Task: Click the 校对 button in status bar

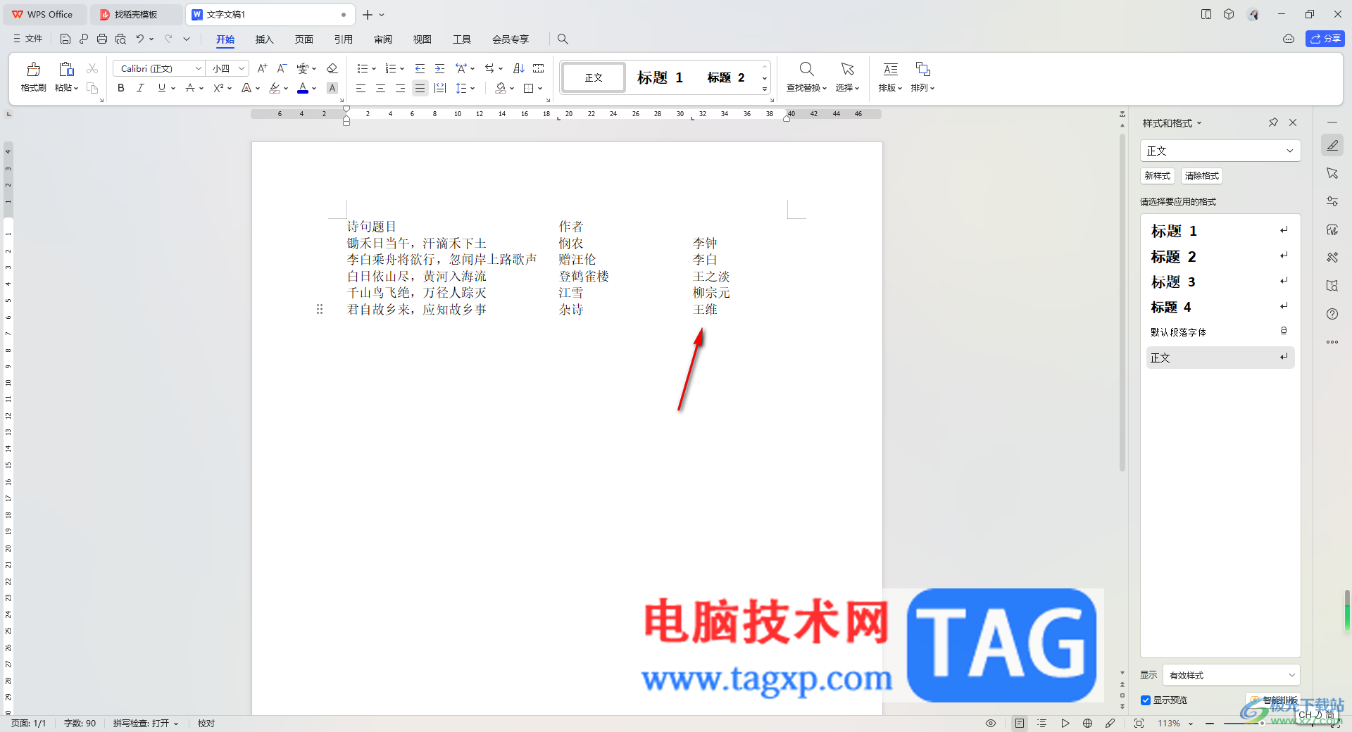Action: (x=206, y=724)
